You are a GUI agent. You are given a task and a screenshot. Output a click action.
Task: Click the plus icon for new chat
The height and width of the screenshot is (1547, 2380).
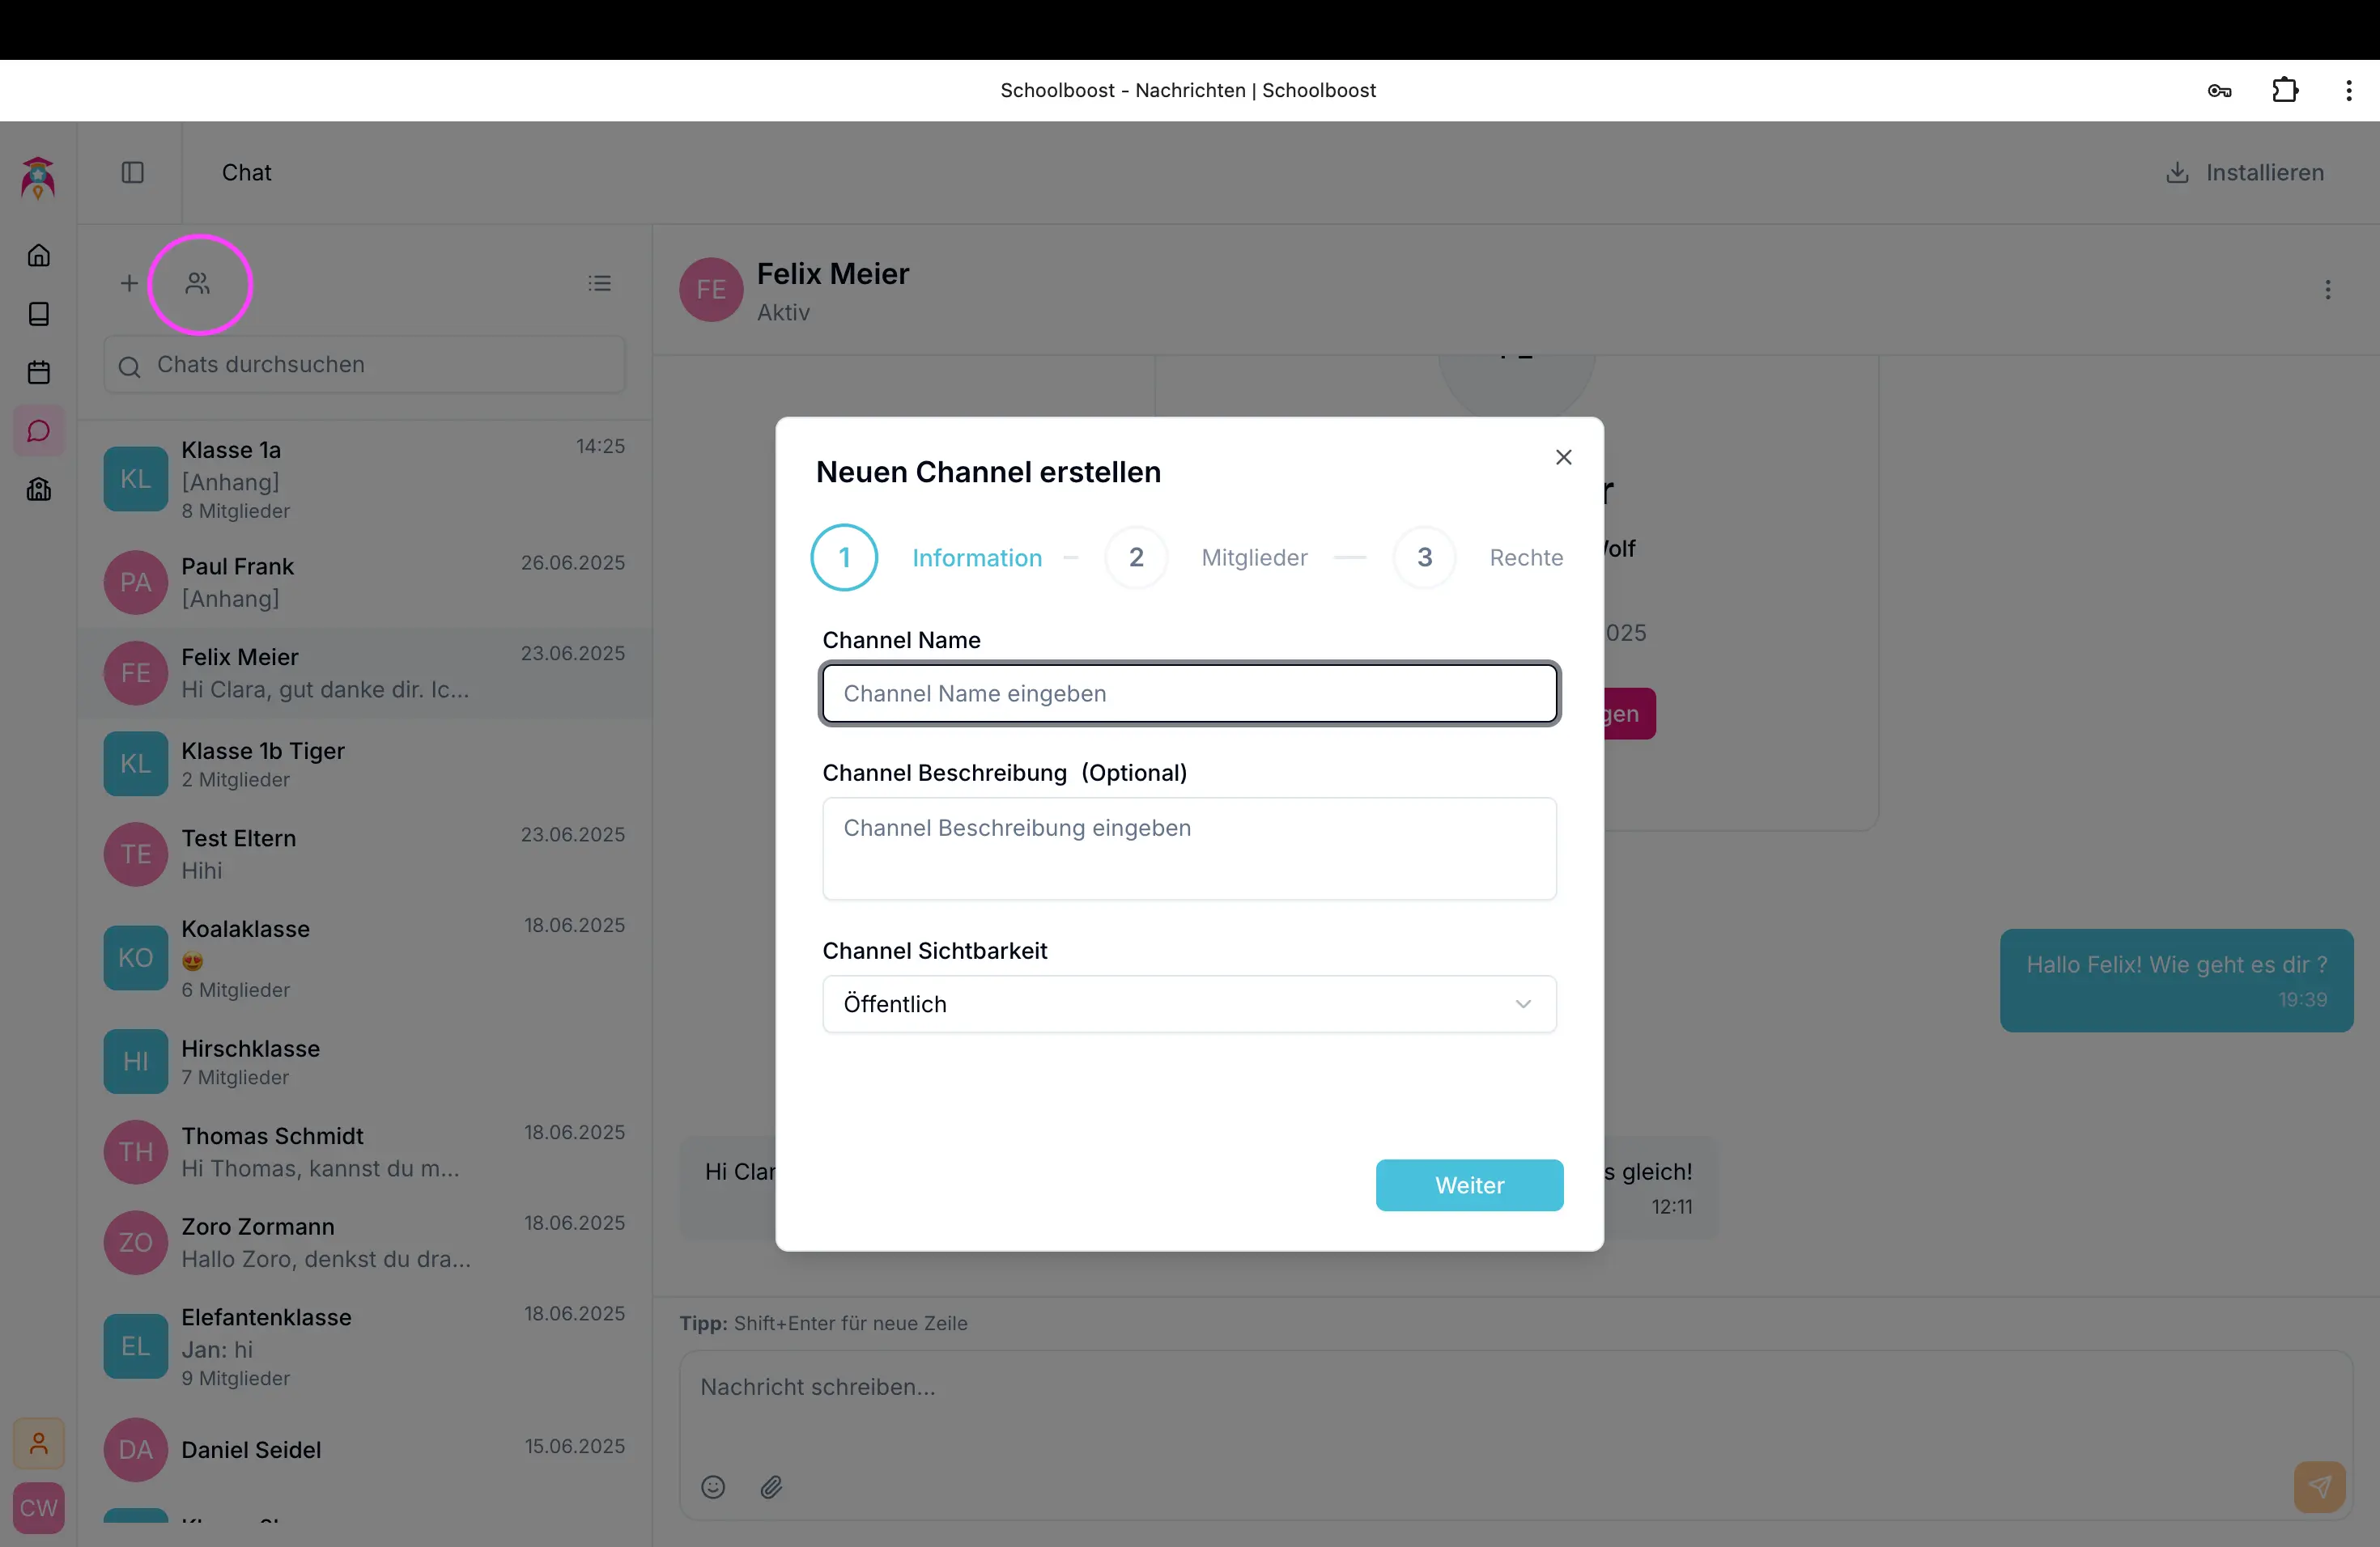tap(129, 284)
